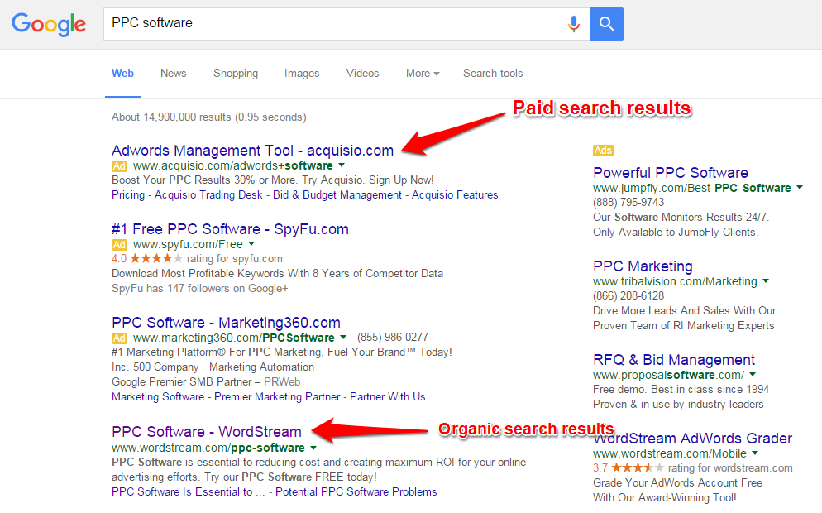Open dropdown arrow beside wordstream.com/ppc-software
The image size is (822, 513).
pos(313,448)
